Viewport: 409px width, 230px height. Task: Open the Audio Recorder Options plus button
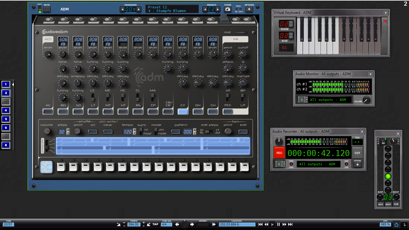click(357, 164)
